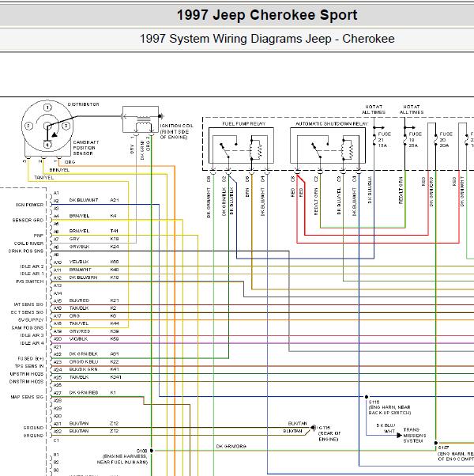This screenshot has height=476, width=474.
Task: Click the CRNK POS SNS pin label
Action: [26, 251]
